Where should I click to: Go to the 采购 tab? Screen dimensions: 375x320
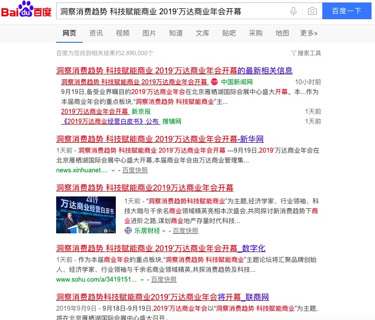(x=256, y=33)
